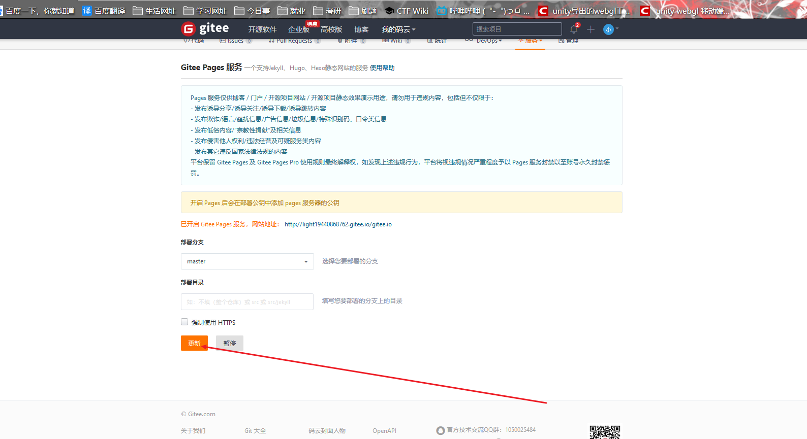Open 码云封面人物 footer link
807x439 pixels.
pyautogui.click(x=327, y=431)
